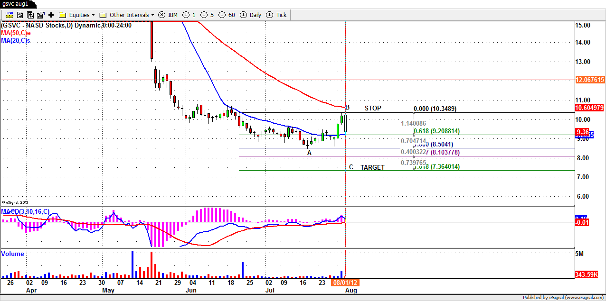This screenshot has width=606, height=301.
Task: Click the Other Intervals folder icon
Action: pos(103,15)
